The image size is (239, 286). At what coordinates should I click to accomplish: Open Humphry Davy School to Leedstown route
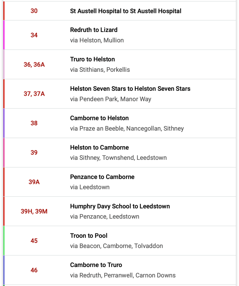[120, 206]
